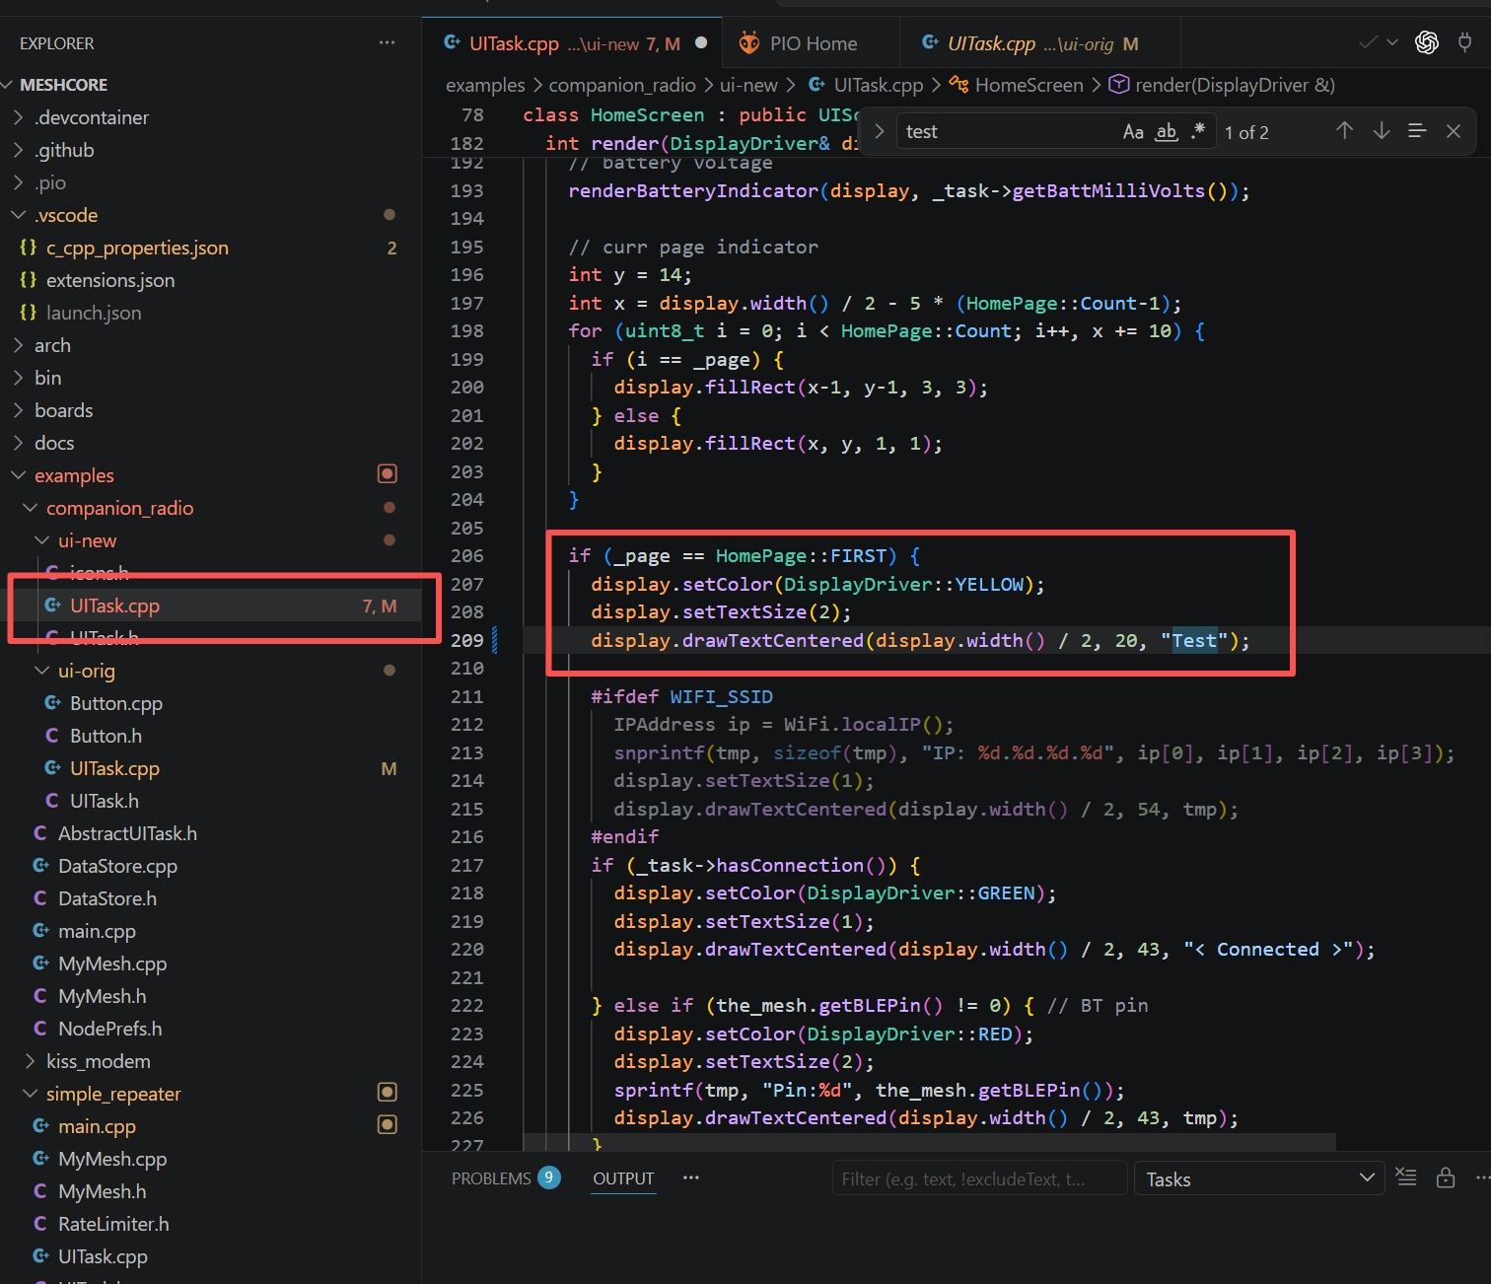Screen dimensions: 1491x1284
Task: Go to previous match in find widget
Action: (1344, 131)
